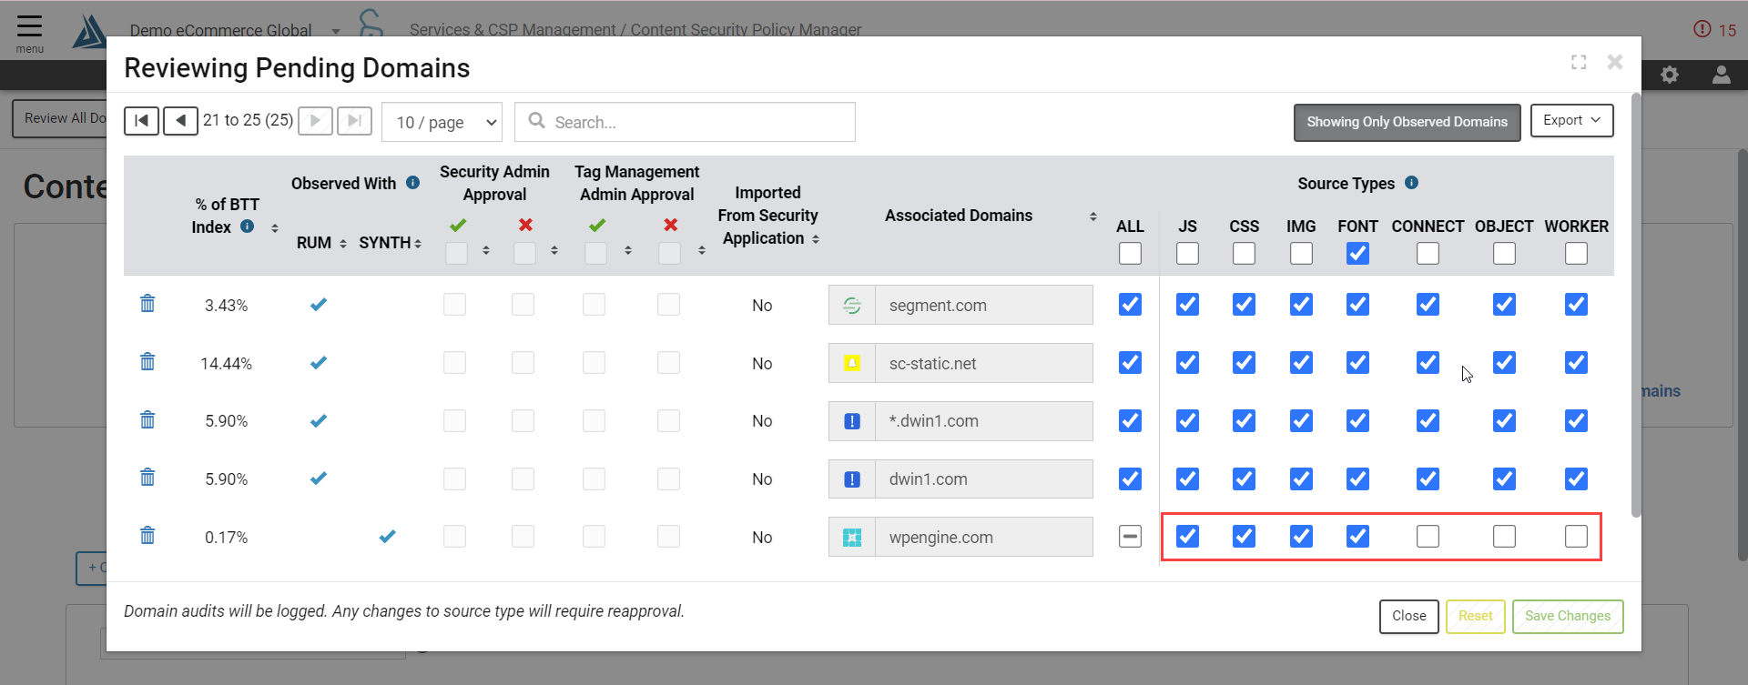The height and width of the screenshot is (685, 1748).
Task: Sort by Security Admin approved column
Action: point(486,250)
